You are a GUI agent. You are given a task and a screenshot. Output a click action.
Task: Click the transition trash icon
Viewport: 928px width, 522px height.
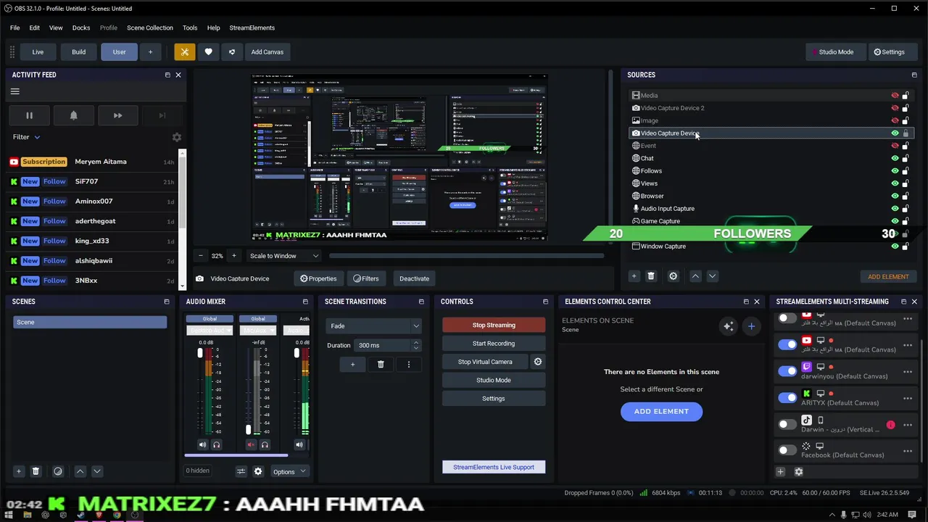tap(381, 364)
